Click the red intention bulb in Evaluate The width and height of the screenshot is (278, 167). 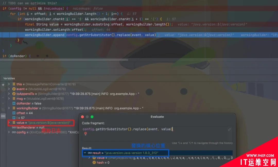[85, 134]
